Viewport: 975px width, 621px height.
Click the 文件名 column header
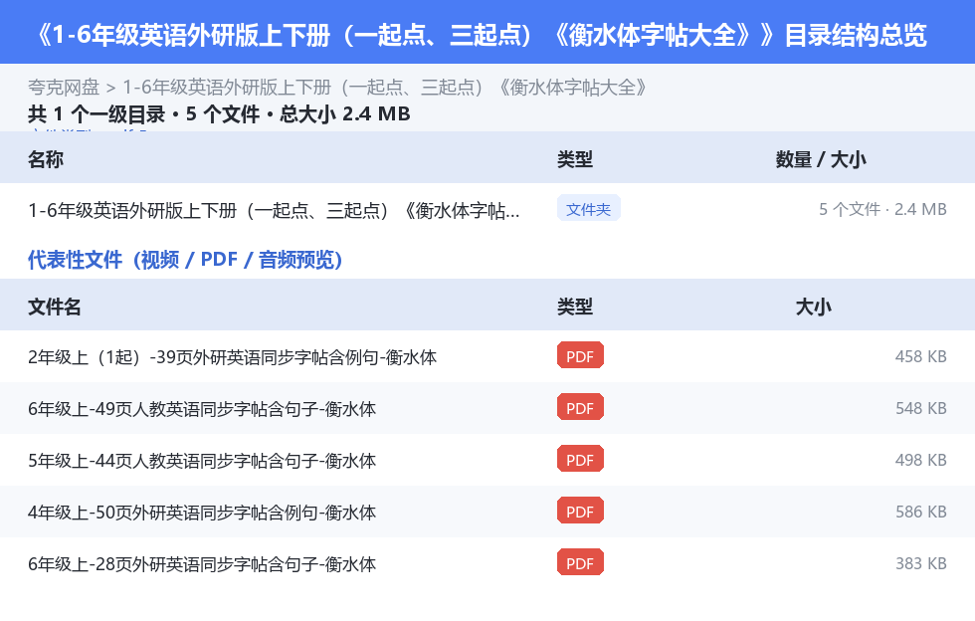pyautogui.click(x=54, y=307)
